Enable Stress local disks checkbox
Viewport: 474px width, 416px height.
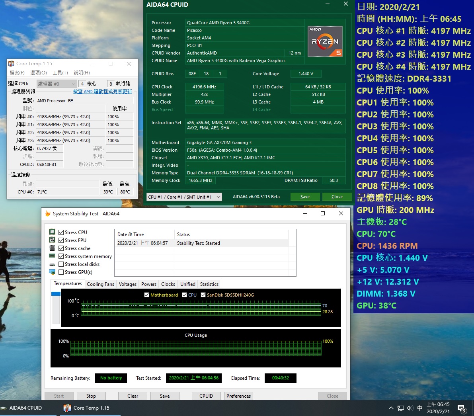(x=61, y=264)
